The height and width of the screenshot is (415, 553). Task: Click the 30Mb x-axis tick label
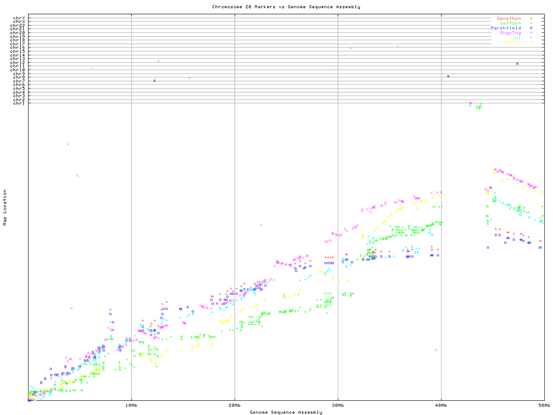[x=338, y=405]
